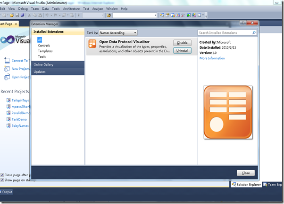
Task: Expand the Undo history dropdown arrow
Action: [51, 16]
